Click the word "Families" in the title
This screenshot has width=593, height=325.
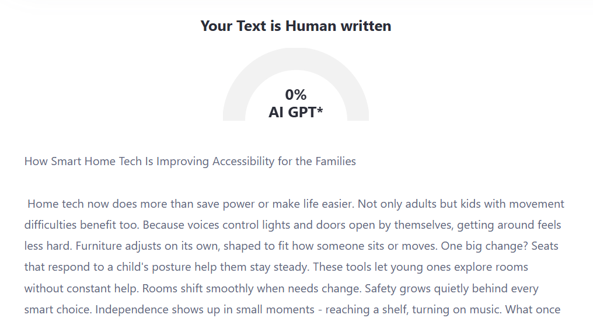(335, 161)
